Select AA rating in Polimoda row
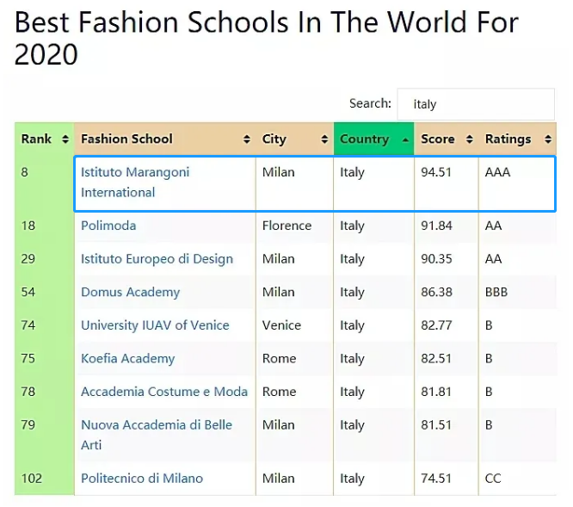 click(x=517, y=226)
